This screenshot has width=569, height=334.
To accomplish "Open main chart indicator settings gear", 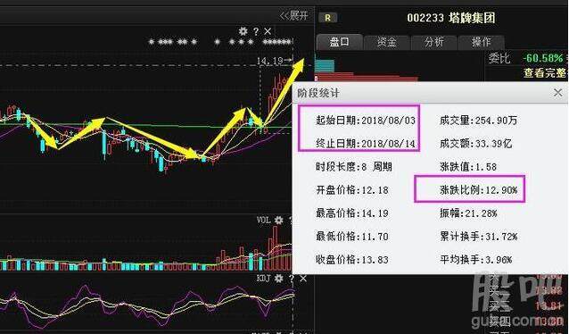I will (243, 31).
